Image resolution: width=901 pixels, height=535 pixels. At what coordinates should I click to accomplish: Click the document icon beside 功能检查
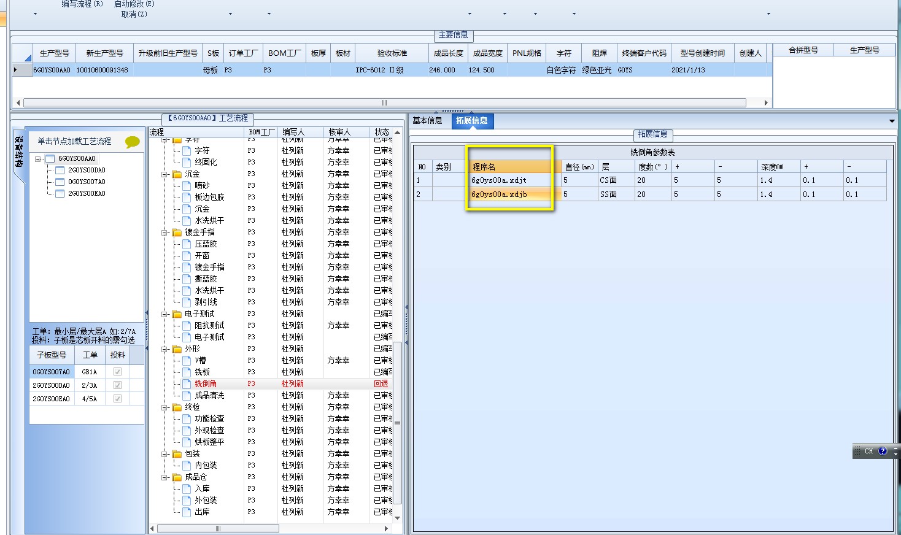click(x=187, y=419)
